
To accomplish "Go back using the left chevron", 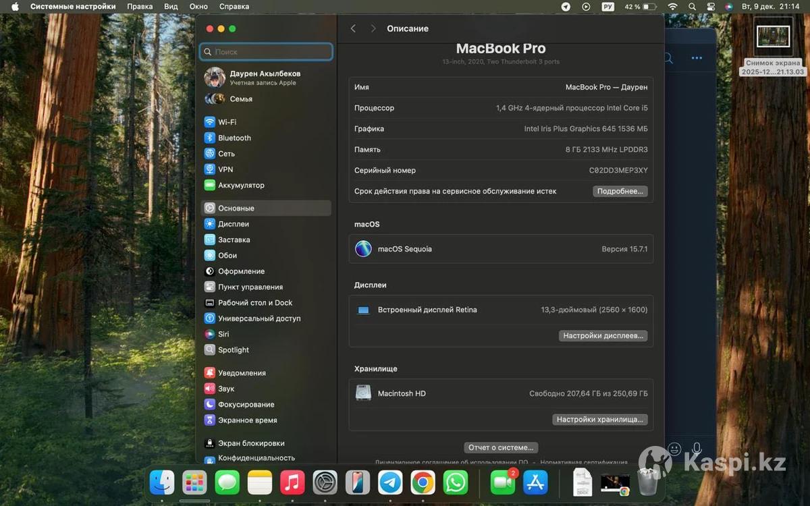I will pyautogui.click(x=353, y=28).
